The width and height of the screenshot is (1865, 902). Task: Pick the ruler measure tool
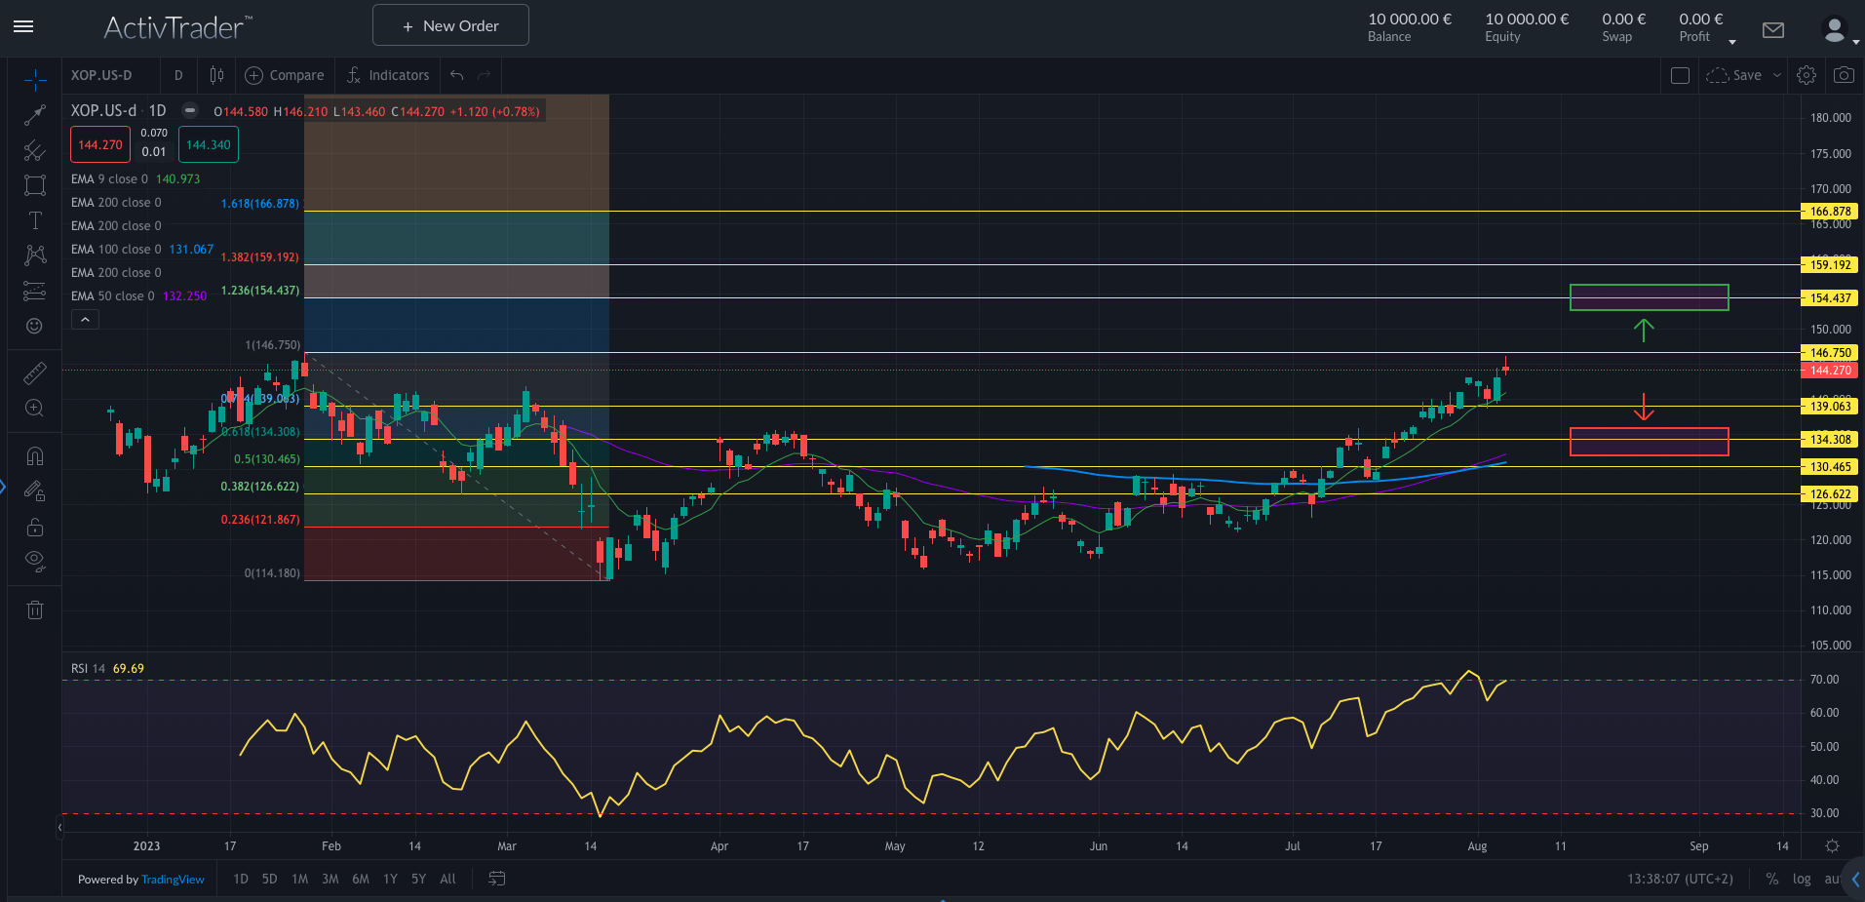click(x=35, y=373)
